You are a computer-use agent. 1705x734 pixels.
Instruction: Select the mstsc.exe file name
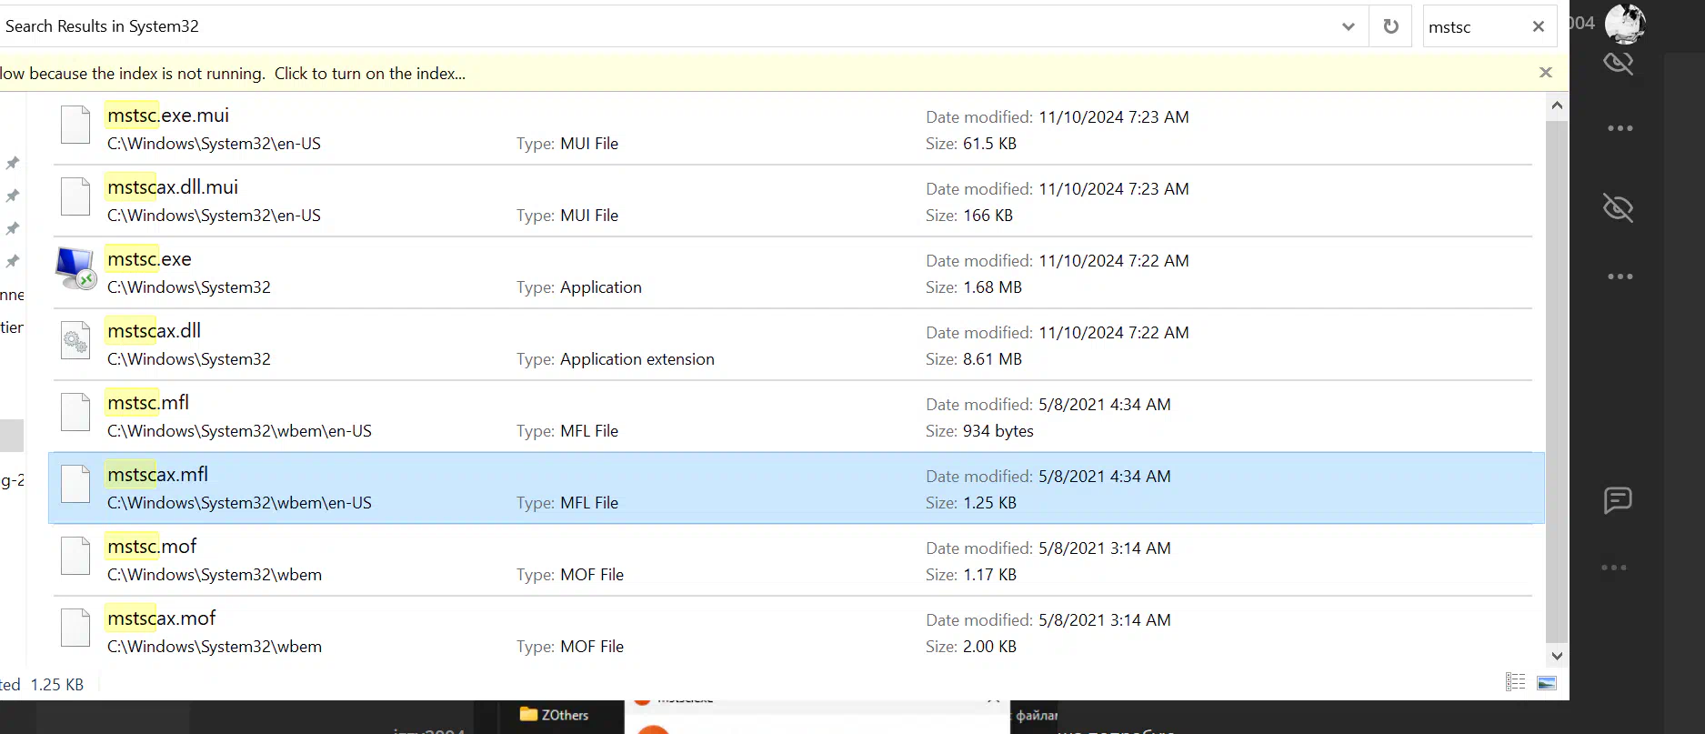point(149,259)
